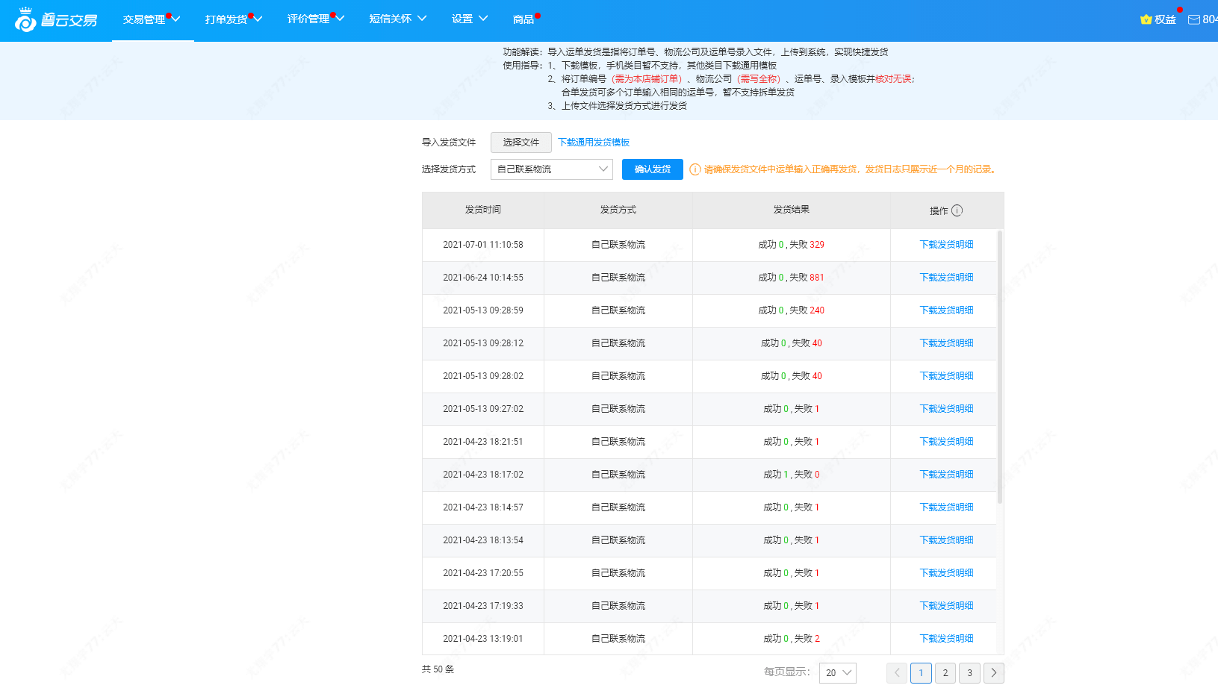Click the table's vertical scrollbar thumb

(x=1000, y=366)
